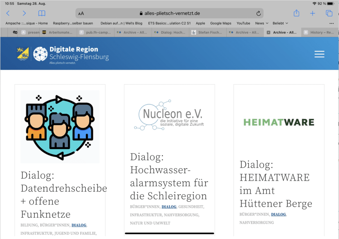Screen dimensions: 339x239
Task: Reload the page with the refresh icon
Action: (258, 13)
